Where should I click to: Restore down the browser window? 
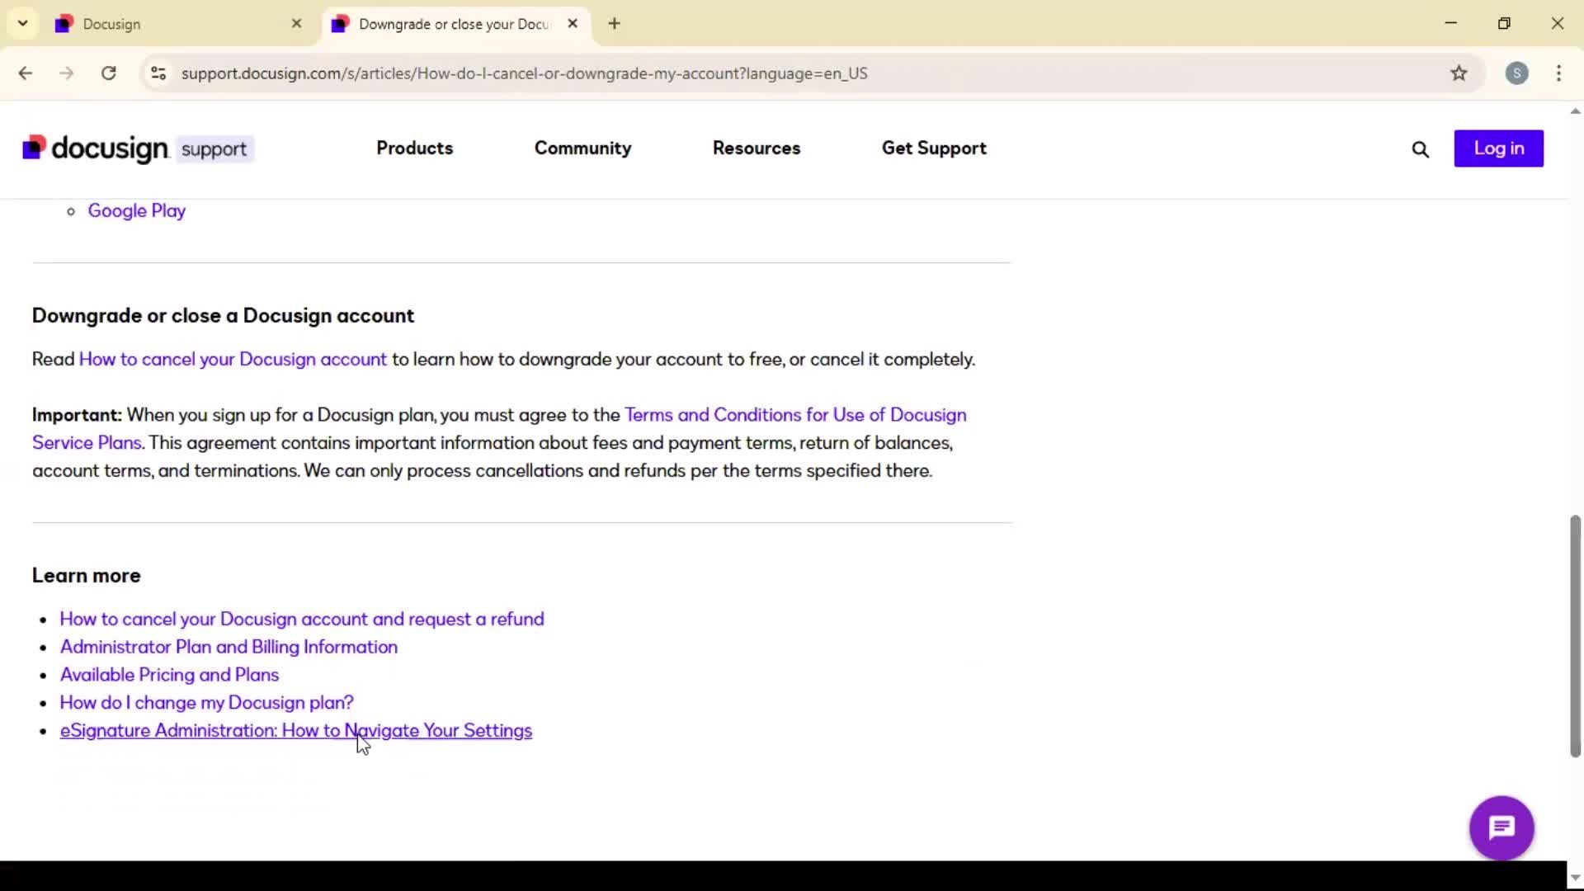pyautogui.click(x=1504, y=23)
